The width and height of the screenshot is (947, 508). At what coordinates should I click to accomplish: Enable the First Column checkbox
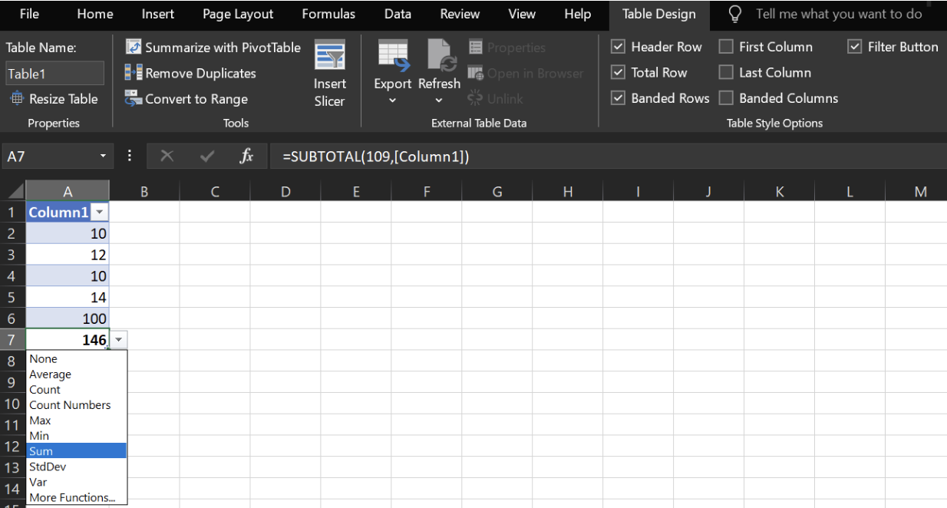point(726,47)
